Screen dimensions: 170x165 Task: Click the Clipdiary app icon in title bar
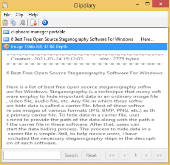point(5,5)
